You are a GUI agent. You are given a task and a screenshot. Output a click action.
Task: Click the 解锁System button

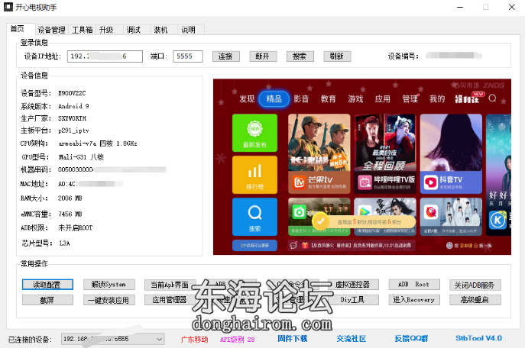click(109, 285)
